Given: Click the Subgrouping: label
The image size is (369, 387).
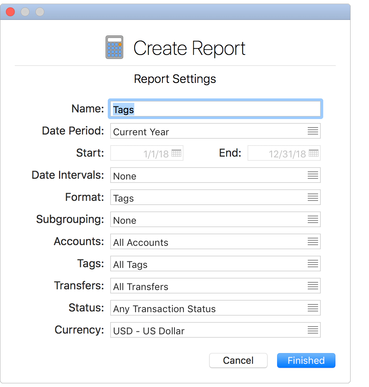Looking at the screenshot, I should tap(70, 219).
